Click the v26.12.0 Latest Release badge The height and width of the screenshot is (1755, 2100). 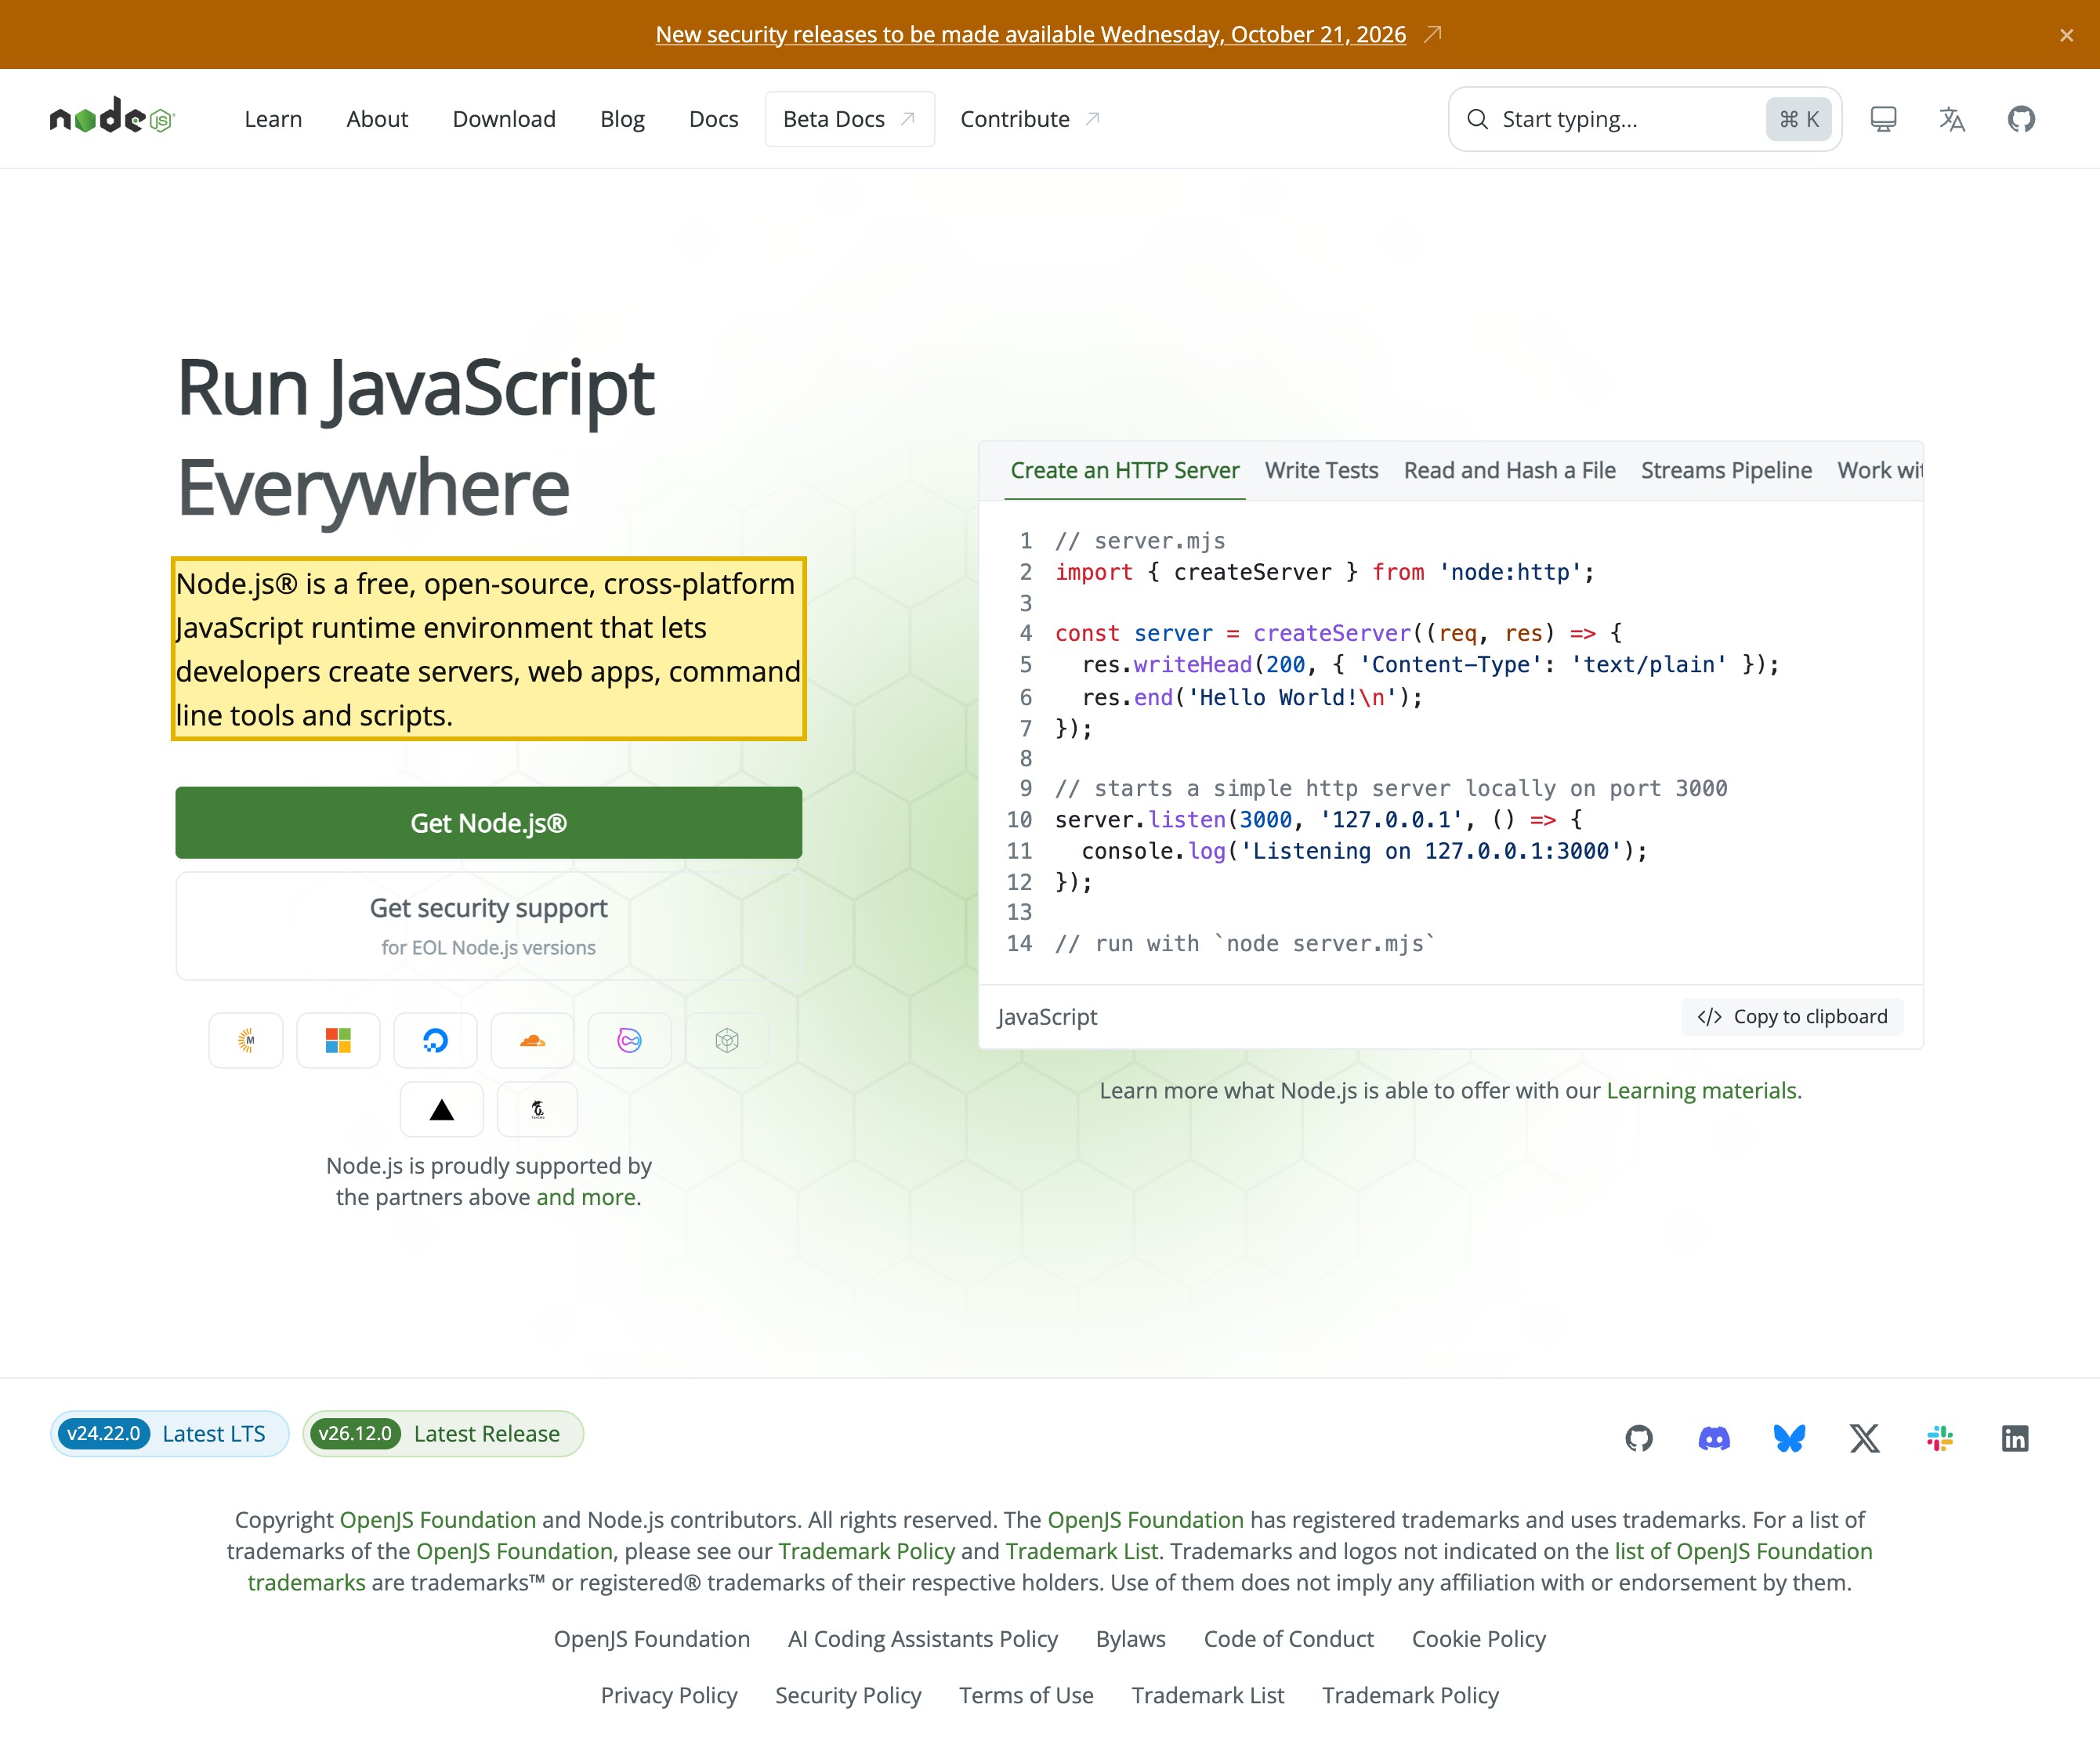(x=443, y=1433)
